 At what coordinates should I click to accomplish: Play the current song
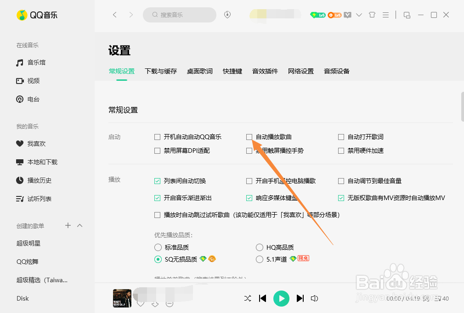coord(281,298)
